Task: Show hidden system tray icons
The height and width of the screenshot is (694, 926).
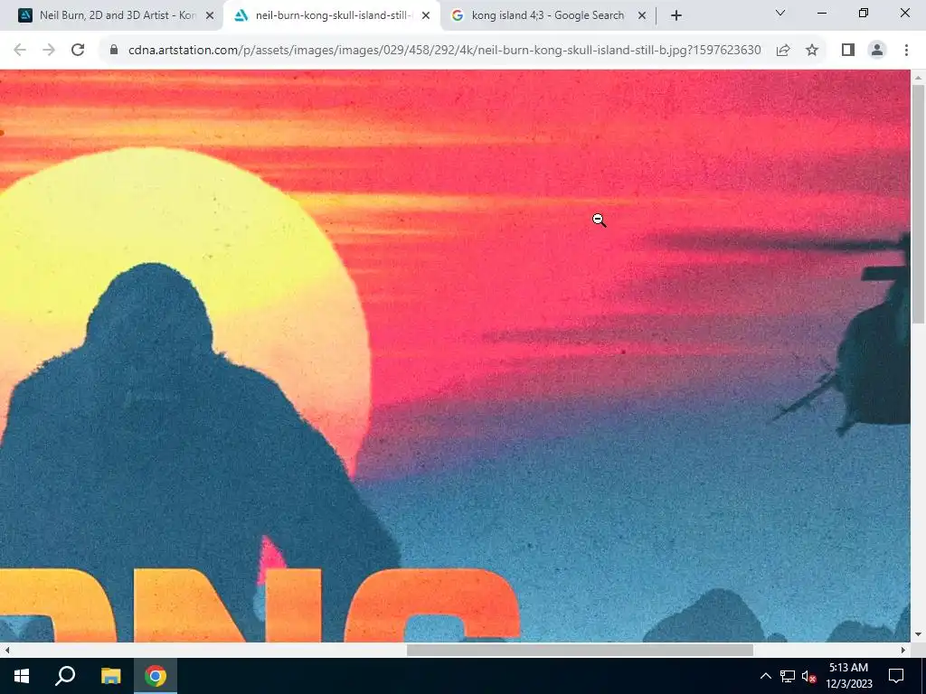Action: click(765, 676)
